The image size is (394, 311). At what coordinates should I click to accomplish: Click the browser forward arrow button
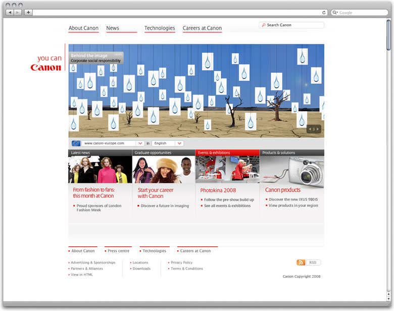(x=18, y=12)
